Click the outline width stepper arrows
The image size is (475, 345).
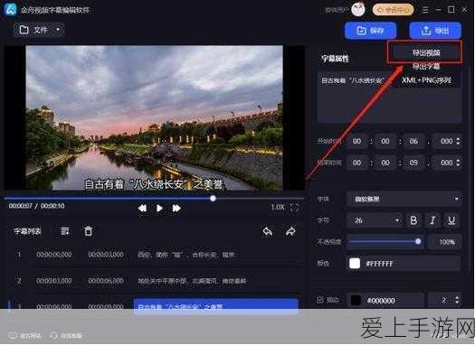coord(457,300)
